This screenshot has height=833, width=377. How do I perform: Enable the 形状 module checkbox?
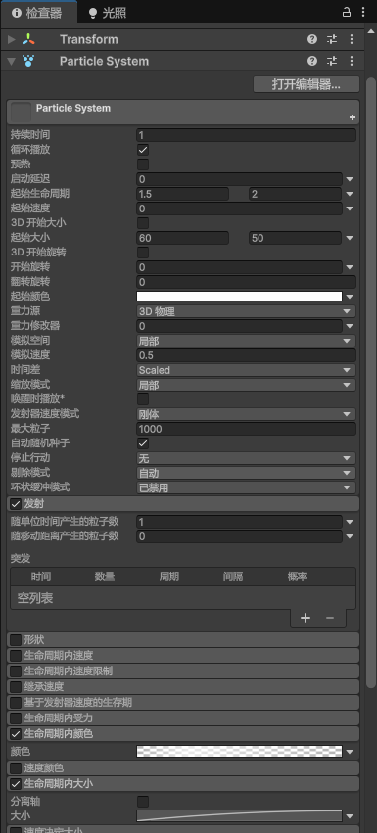(16, 640)
